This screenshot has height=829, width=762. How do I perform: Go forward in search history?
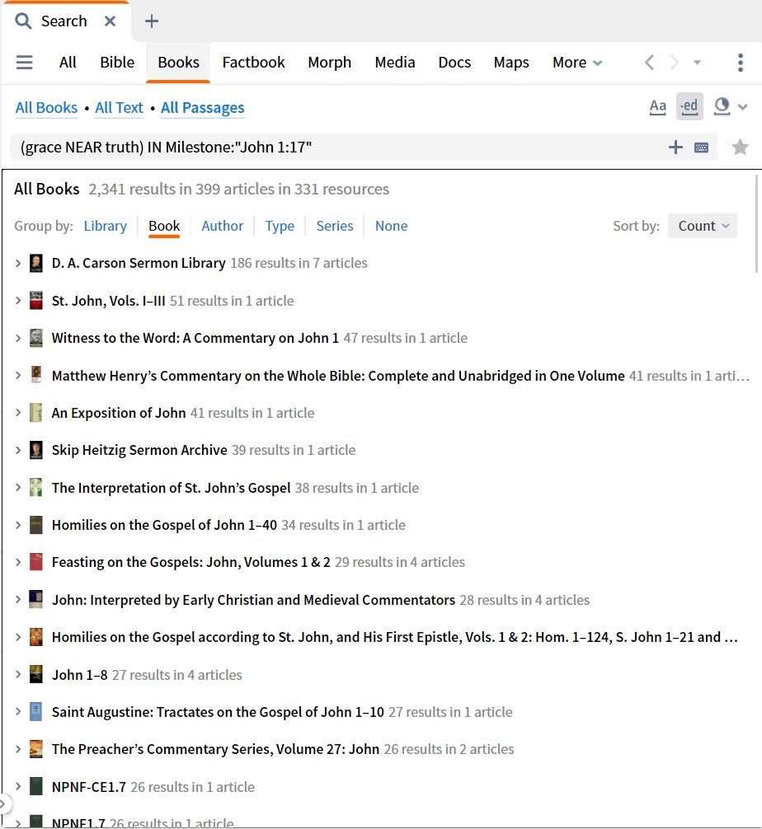click(674, 63)
